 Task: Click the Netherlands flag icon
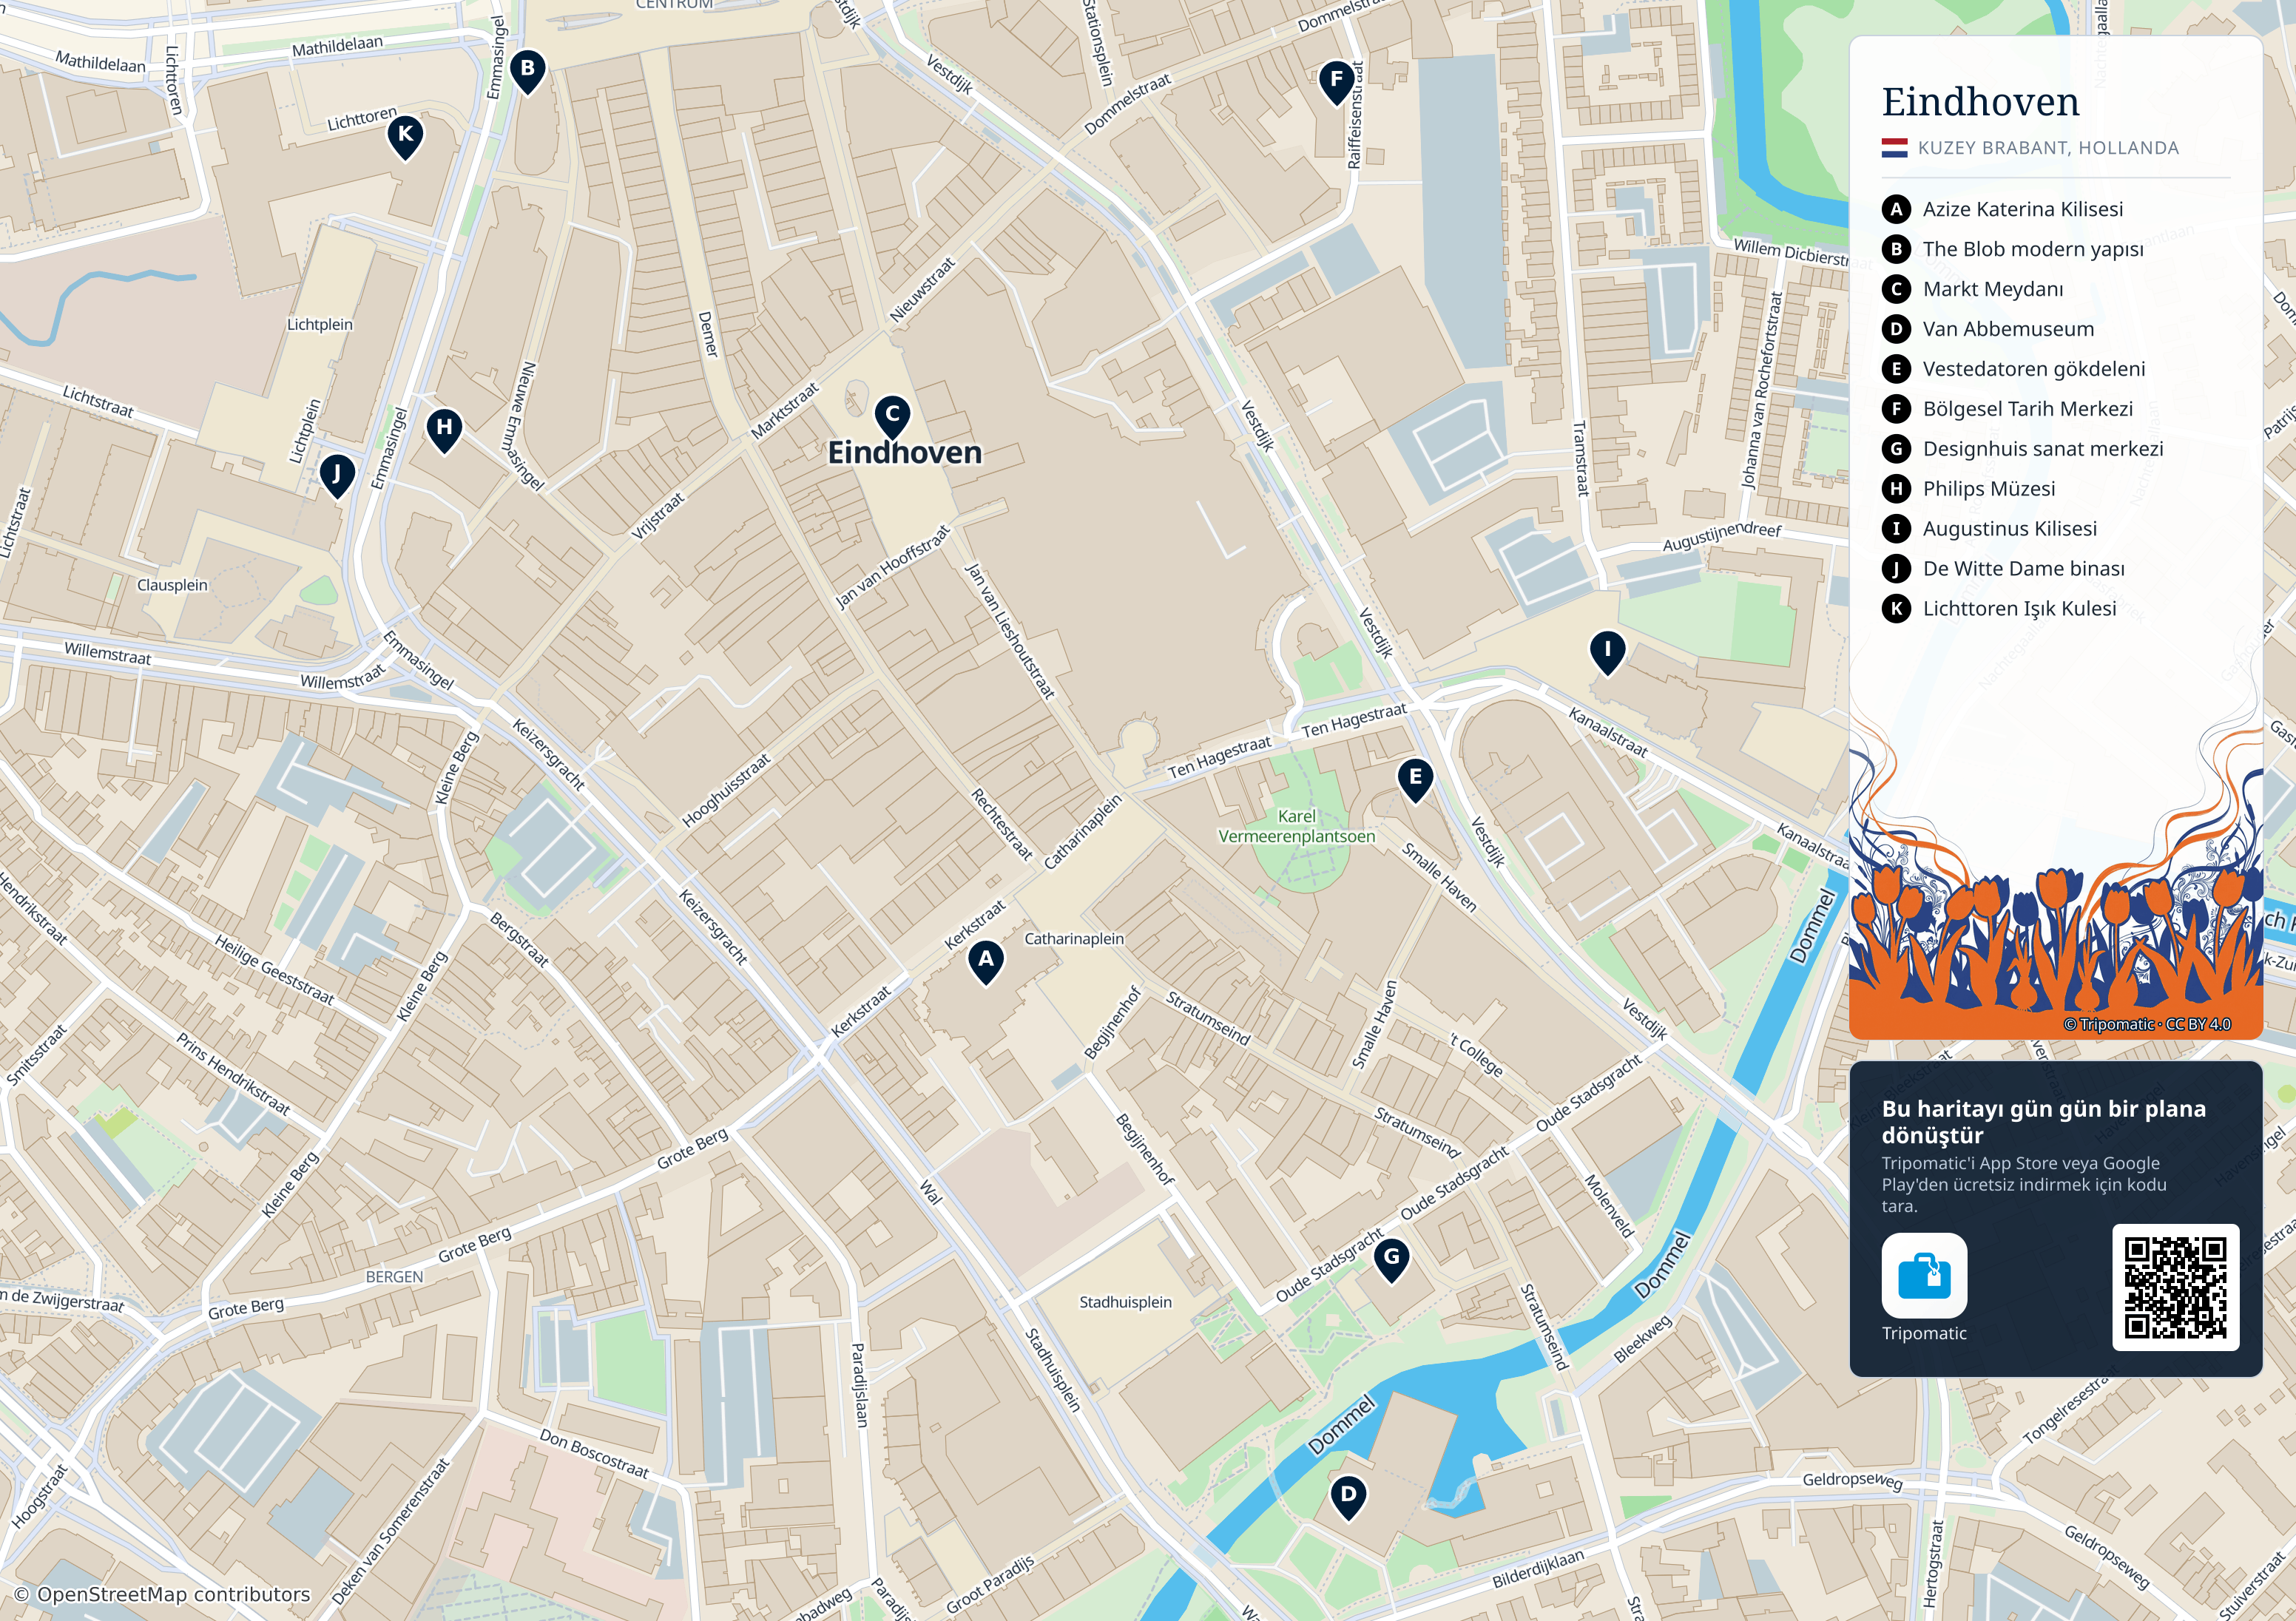coord(1895,148)
